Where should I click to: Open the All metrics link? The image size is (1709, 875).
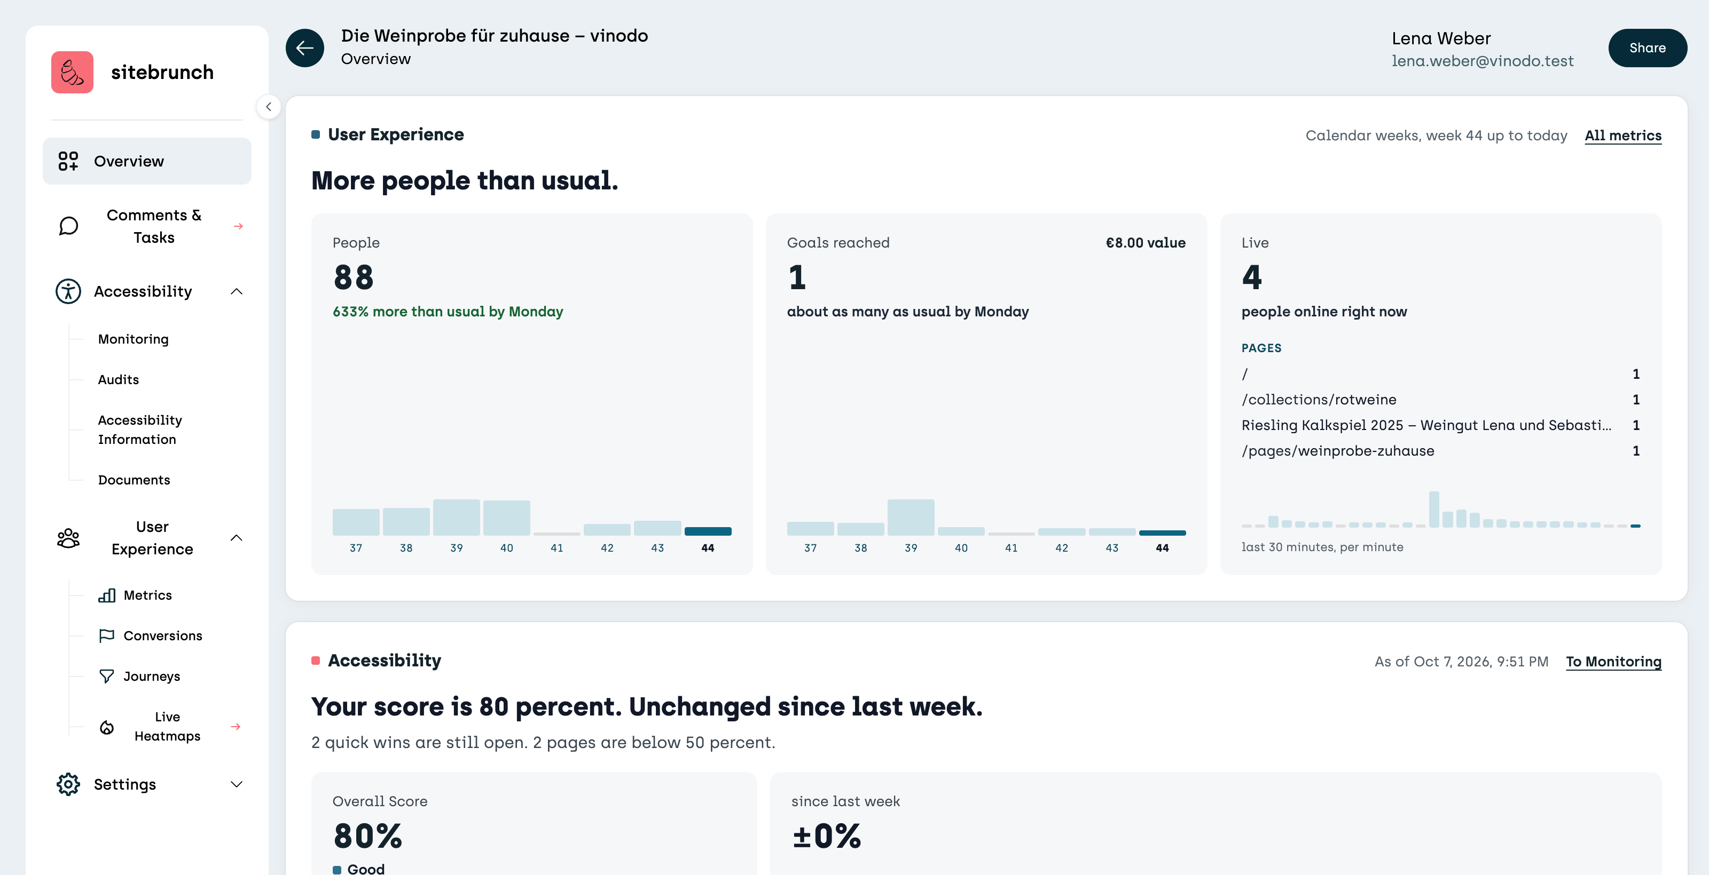click(1623, 136)
